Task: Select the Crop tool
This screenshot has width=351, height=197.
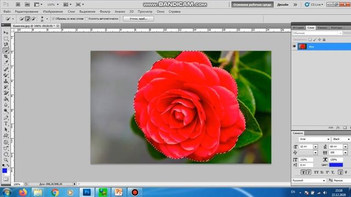Action: point(6,56)
